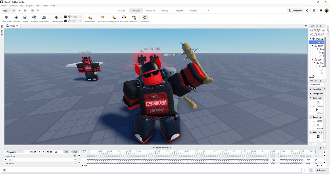Open the Boîte à outils side panel
This screenshot has width=330, height=175.
pyautogui.click(x=2, y=30)
